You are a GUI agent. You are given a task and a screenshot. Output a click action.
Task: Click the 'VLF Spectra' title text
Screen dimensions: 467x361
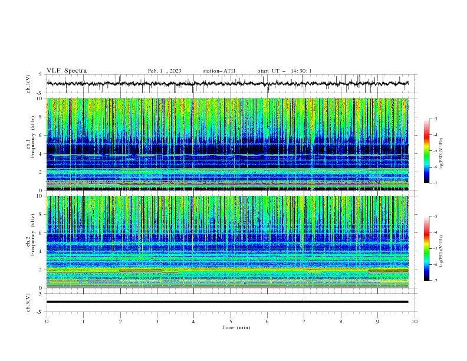tap(67, 71)
